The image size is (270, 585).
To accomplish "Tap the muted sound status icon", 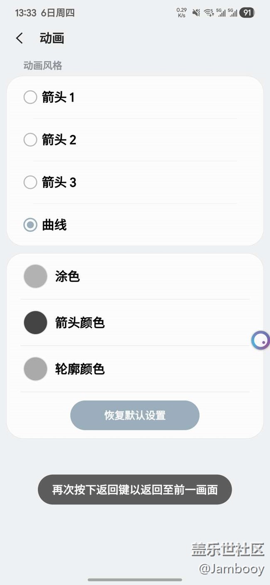I will [196, 13].
